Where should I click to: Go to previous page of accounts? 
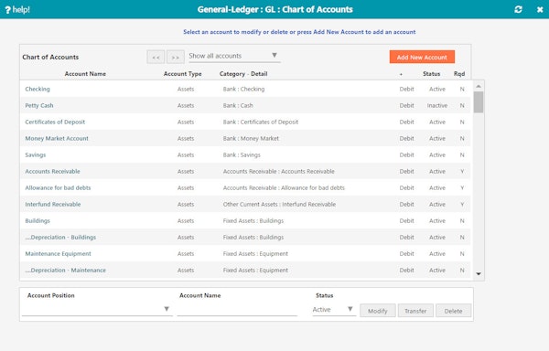click(156, 57)
